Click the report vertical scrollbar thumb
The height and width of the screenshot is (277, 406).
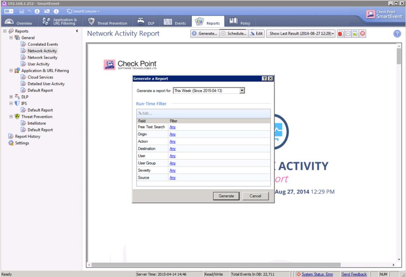point(399,56)
